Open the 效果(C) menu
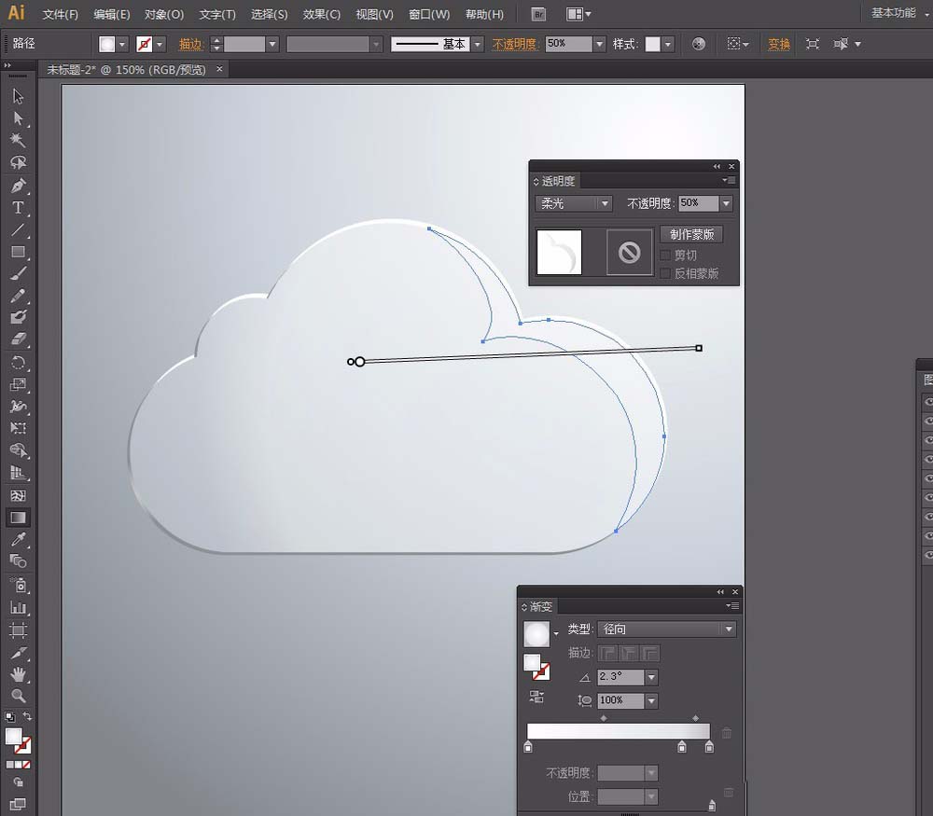 (x=321, y=14)
